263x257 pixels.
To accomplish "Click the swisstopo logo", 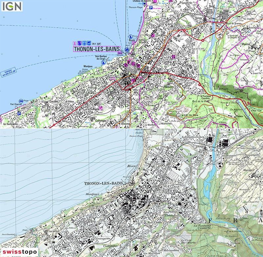I will [x=20, y=252].
